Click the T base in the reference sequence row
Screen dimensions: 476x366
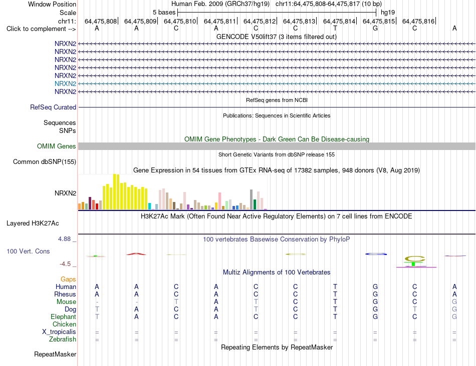(x=335, y=28)
